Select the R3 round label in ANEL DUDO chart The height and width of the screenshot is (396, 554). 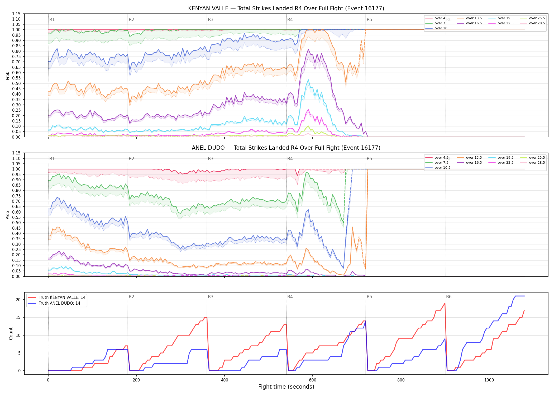pyautogui.click(x=211, y=159)
